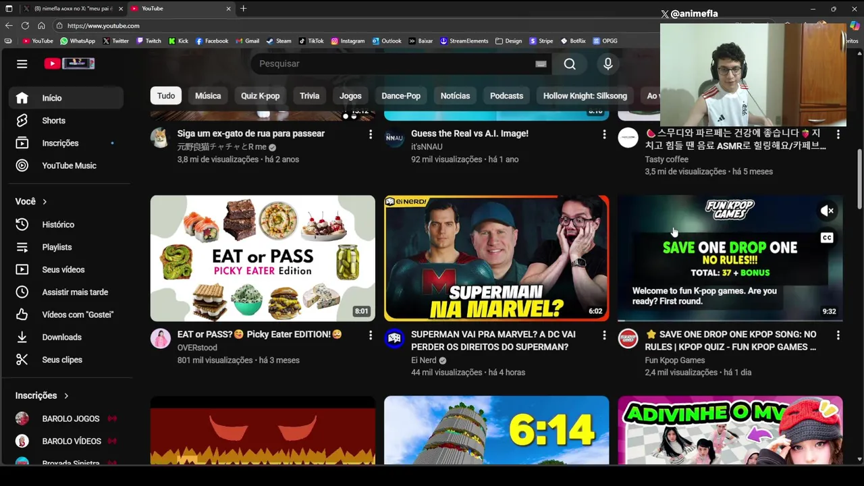Screen dimensions: 864x486
Task: Select the Dance-Pop filter chip
Action: click(x=401, y=96)
